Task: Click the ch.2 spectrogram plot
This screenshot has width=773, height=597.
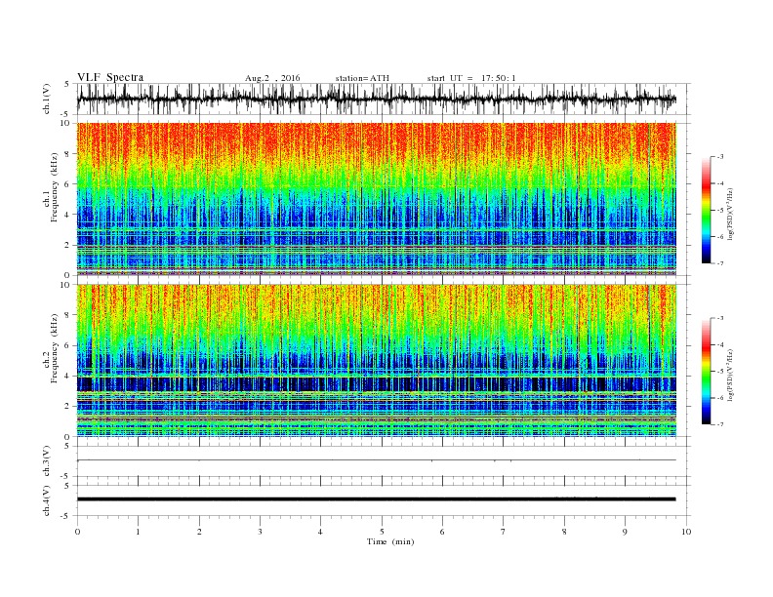Action: (x=376, y=361)
